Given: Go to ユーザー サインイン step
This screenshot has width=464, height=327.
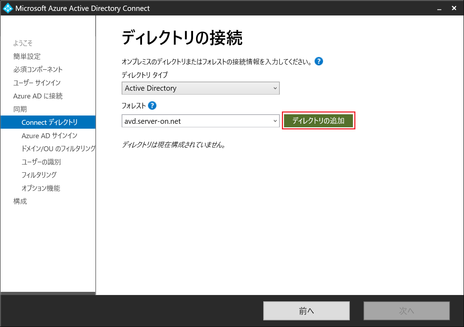Looking at the screenshot, I should pos(37,83).
